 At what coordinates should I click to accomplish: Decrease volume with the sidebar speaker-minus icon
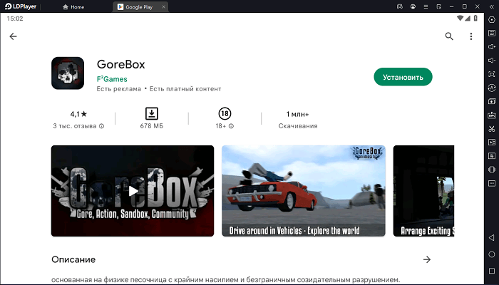(492, 61)
